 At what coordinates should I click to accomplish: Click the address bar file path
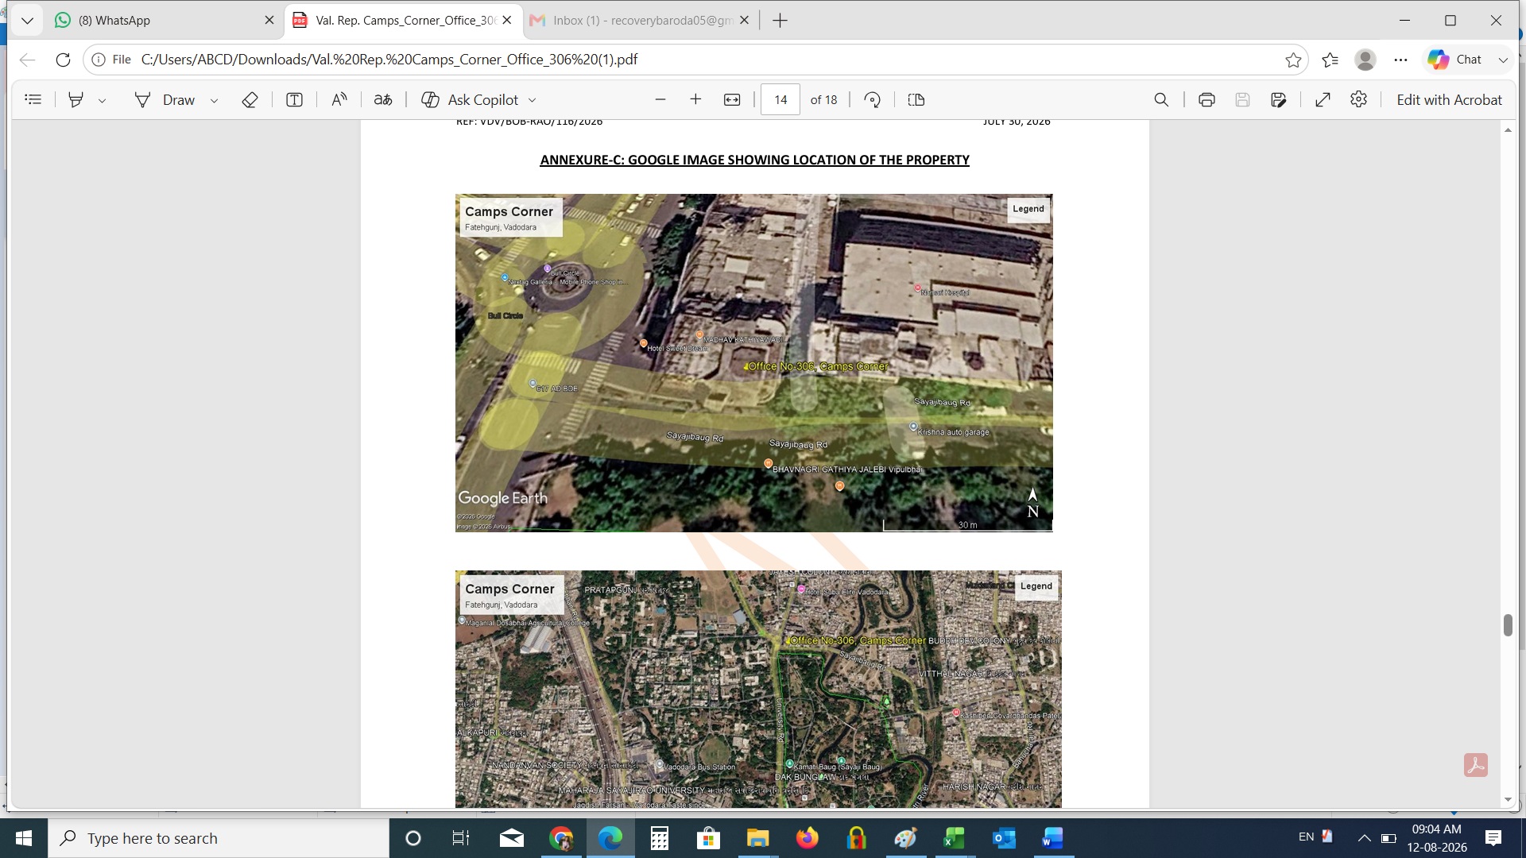pyautogui.click(x=389, y=60)
